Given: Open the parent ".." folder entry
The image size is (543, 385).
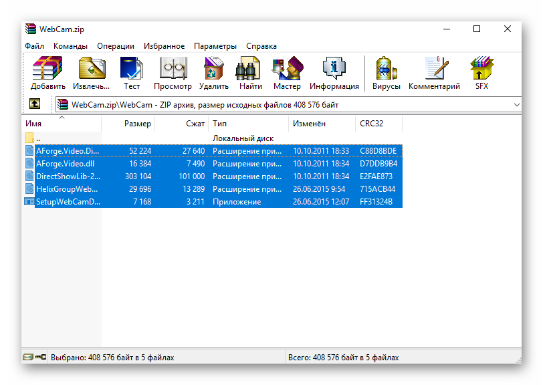Looking at the screenshot, I should (37, 138).
